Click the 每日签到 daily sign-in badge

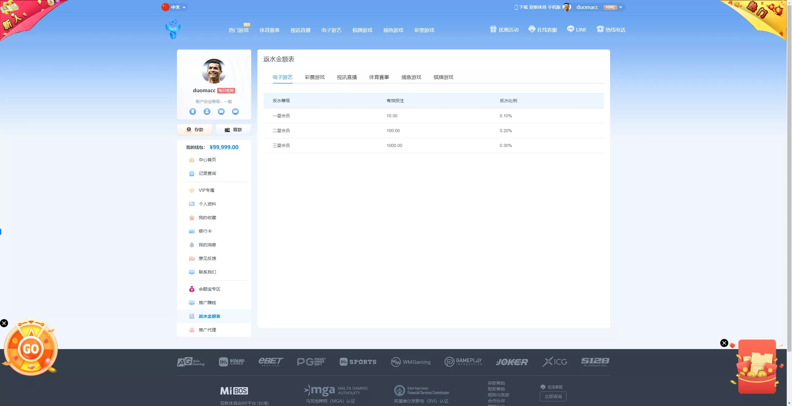click(226, 90)
